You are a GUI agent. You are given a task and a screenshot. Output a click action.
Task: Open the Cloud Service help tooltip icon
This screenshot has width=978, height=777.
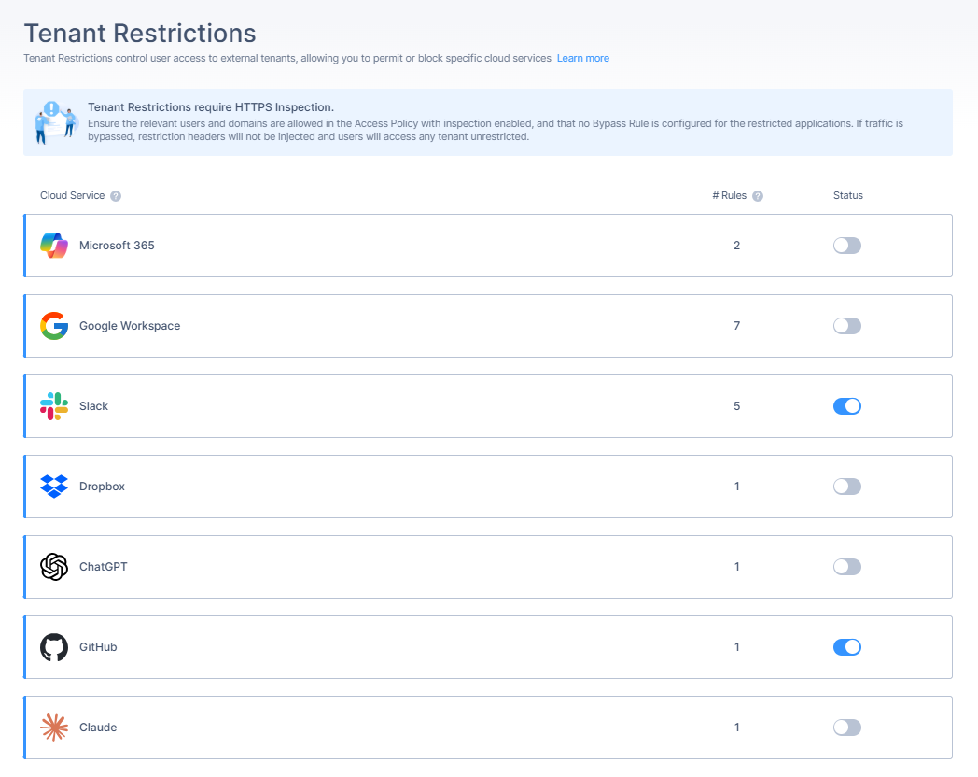click(116, 196)
